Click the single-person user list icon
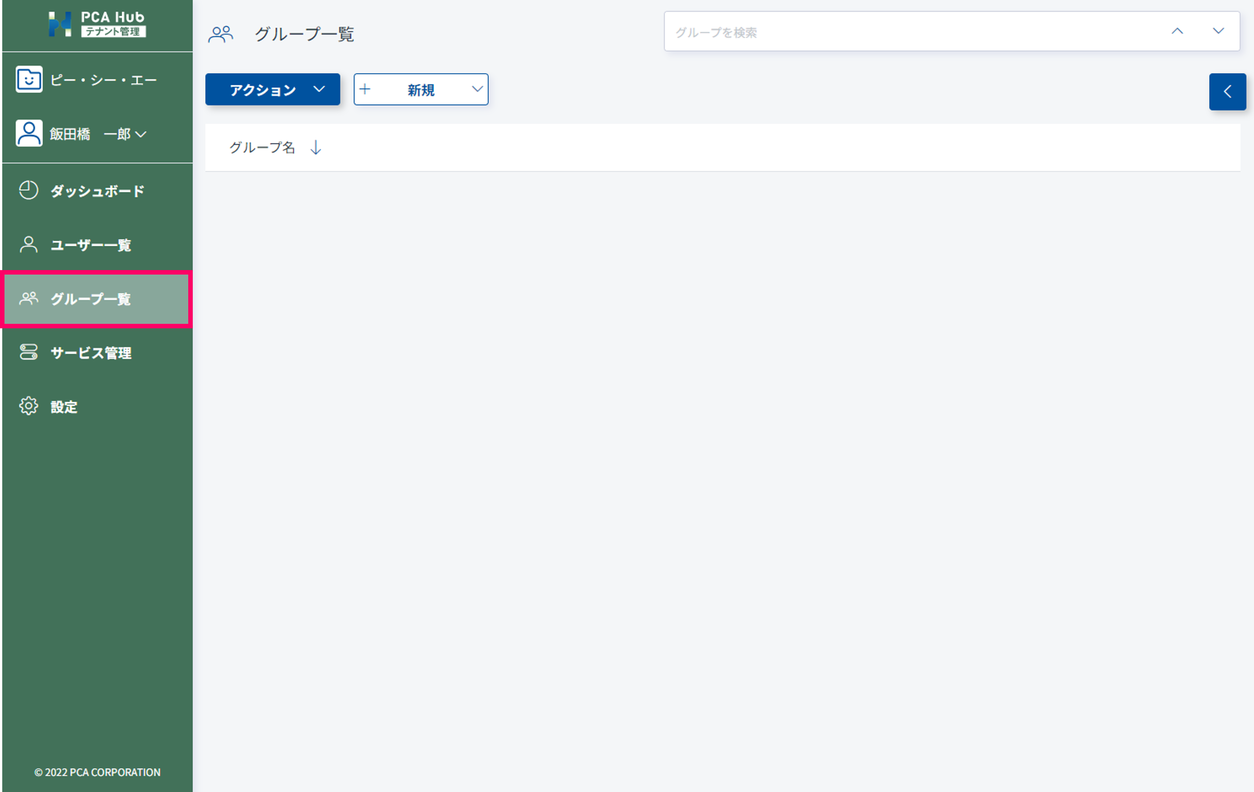The height and width of the screenshot is (792, 1254). point(28,244)
